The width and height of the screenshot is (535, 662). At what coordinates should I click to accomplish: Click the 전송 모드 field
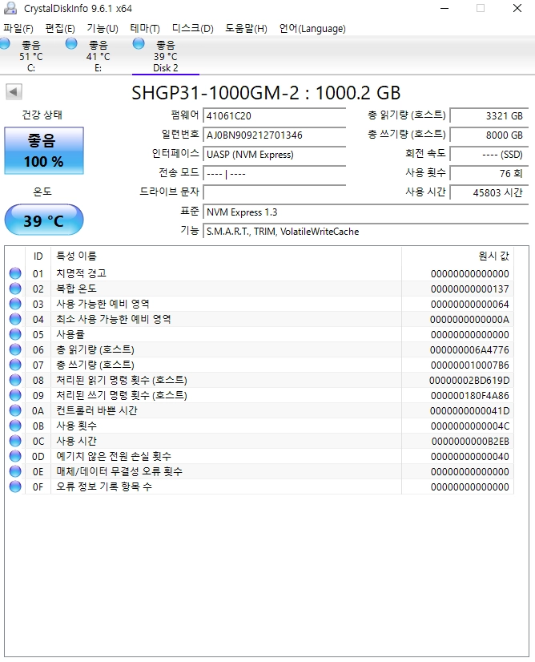coord(274,174)
